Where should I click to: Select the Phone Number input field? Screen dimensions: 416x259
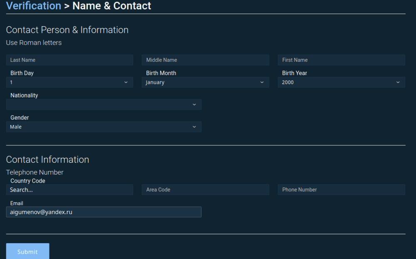click(341, 190)
